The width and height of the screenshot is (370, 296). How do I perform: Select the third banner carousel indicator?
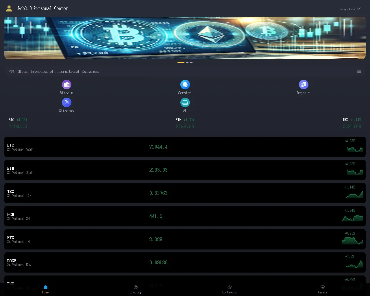pyautogui.click(x=191, y=62)
